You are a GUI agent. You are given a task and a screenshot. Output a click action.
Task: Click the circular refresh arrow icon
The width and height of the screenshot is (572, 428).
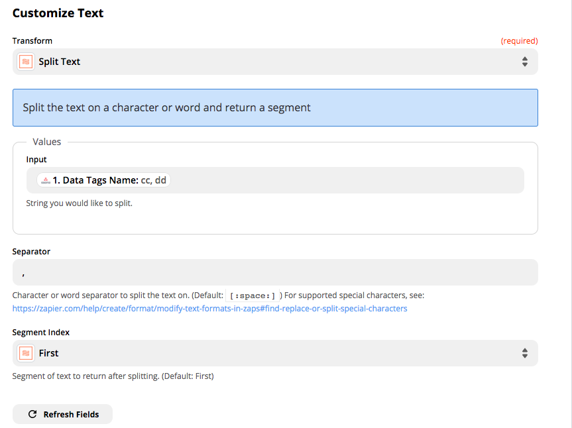pyautogui.click(x=32, y=414)
